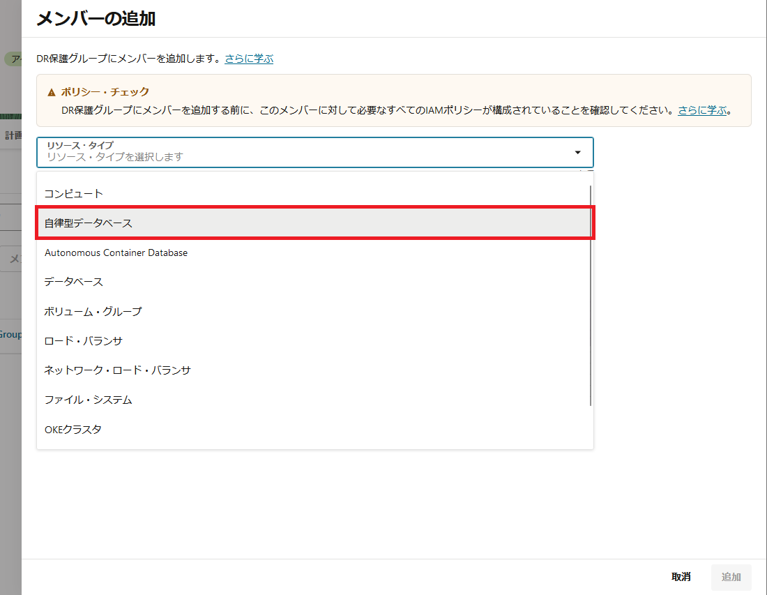Click the dropdown list's vertical scrollbar

pos(591,293)
